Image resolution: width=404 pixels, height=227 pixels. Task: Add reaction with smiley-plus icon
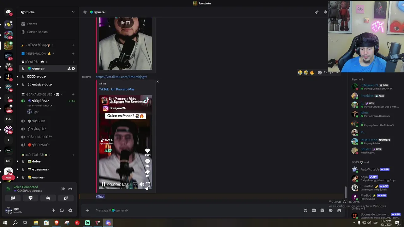click(x=320, y=73)
